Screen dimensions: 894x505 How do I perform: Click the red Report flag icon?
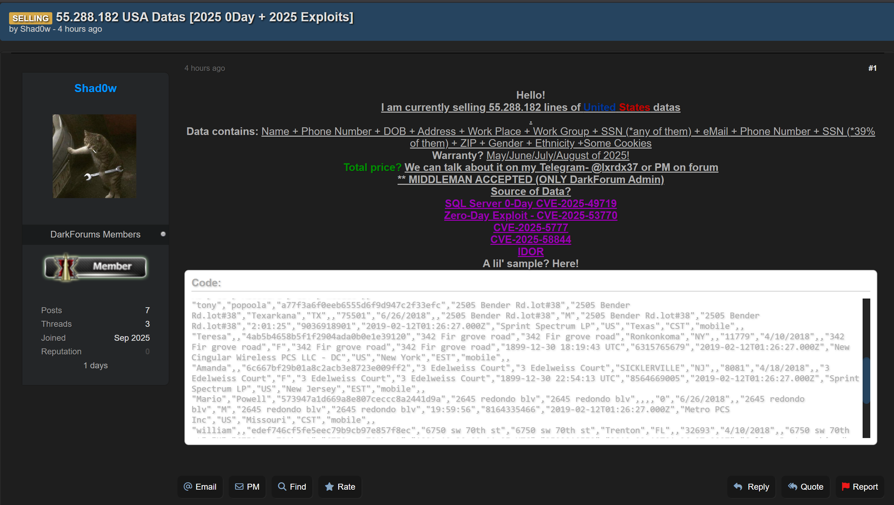click(845, 486)
